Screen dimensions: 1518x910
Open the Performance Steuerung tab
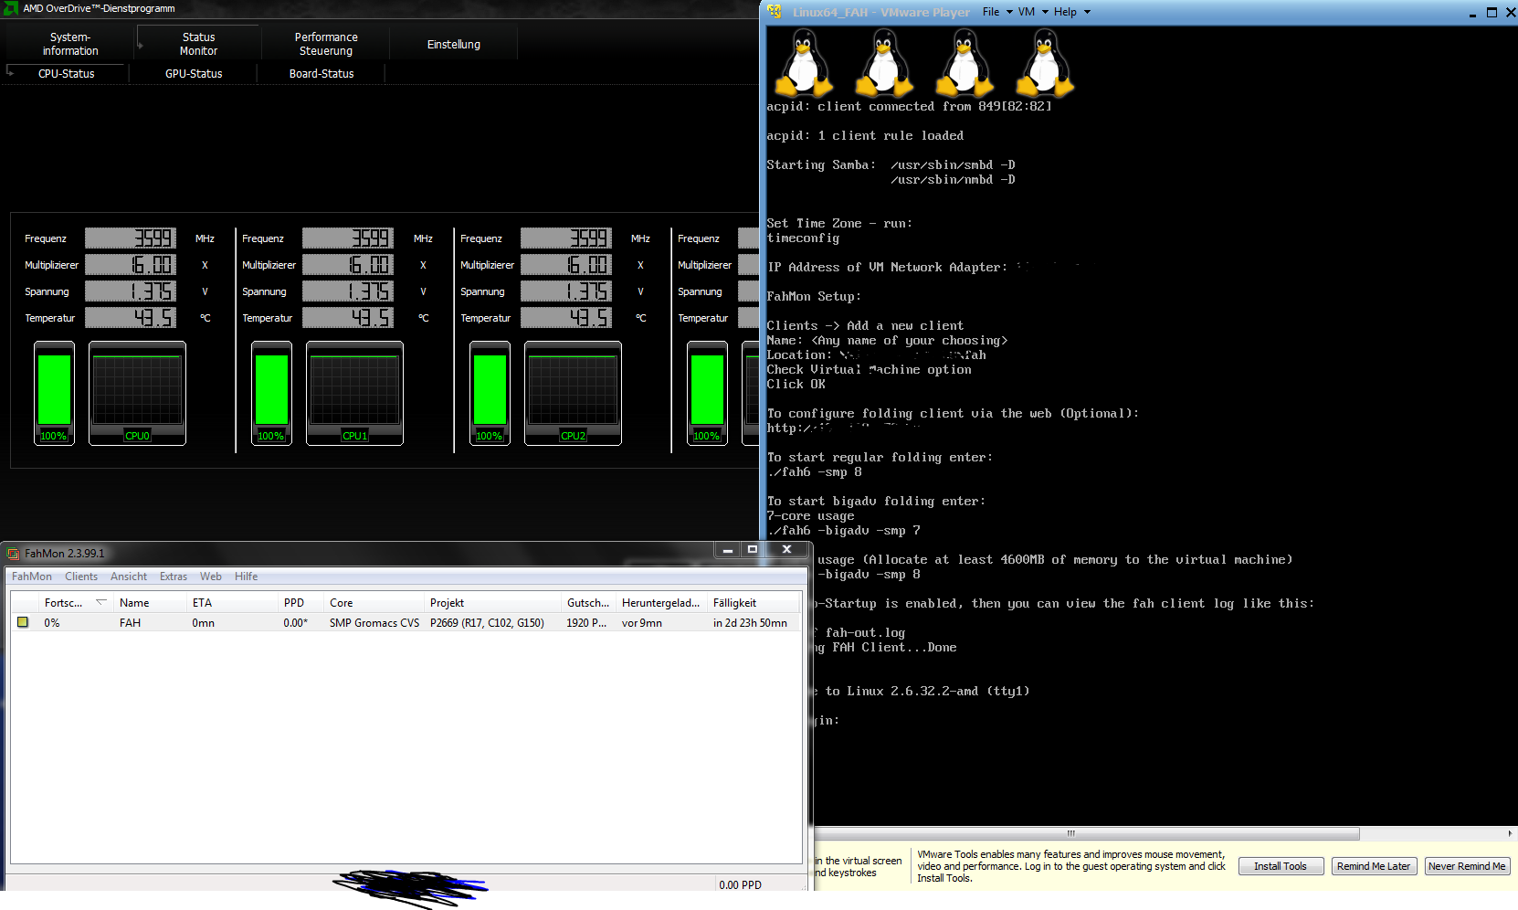tap(326, 44)
